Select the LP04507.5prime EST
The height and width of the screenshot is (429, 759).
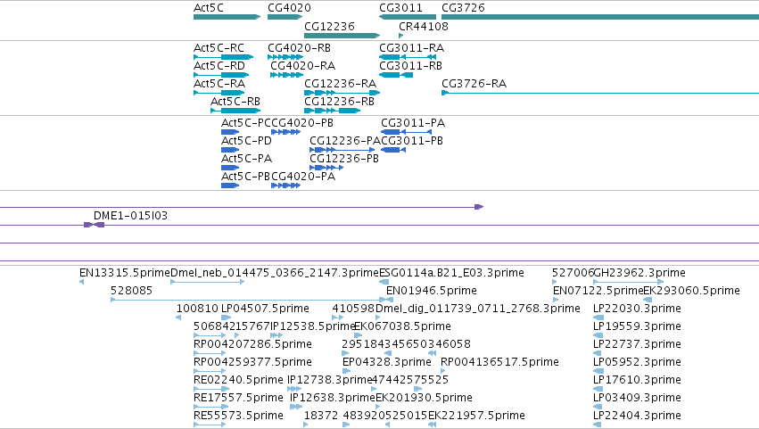(x=226, y=318)
